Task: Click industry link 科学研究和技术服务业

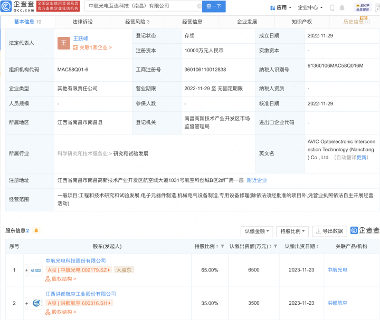Action: pyautogui.click(x=82, y=154)
